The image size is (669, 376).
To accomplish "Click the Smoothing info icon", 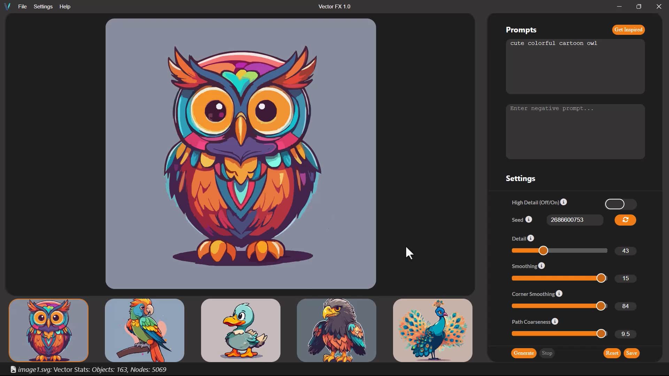I will [x=542, y=266].
